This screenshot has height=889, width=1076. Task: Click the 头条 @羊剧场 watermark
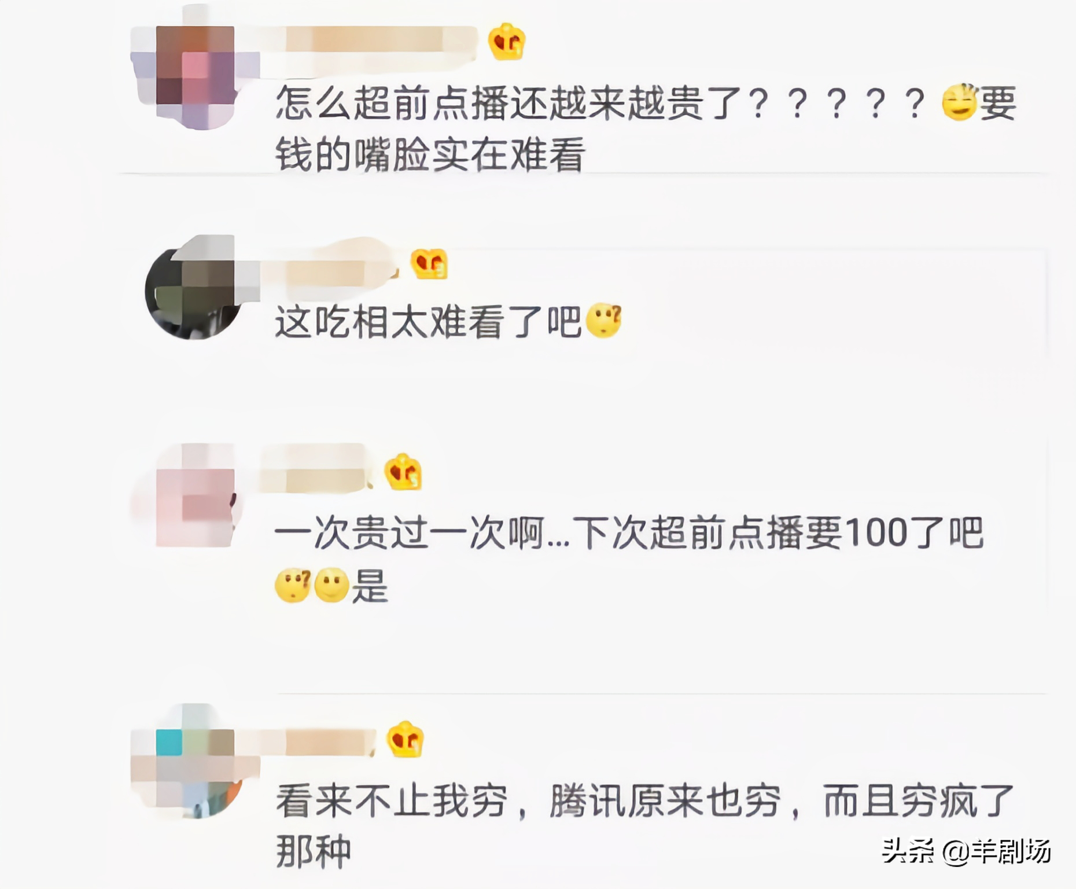pos(966,851)
